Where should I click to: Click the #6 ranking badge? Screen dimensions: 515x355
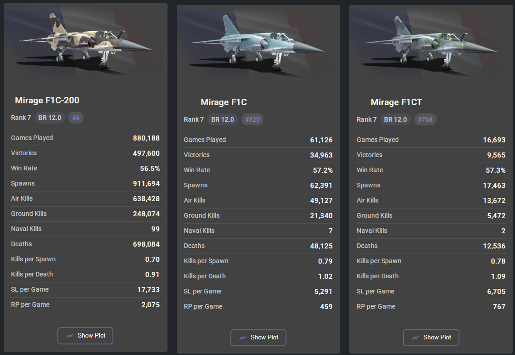pyautogui.click(x=76, y=118)
